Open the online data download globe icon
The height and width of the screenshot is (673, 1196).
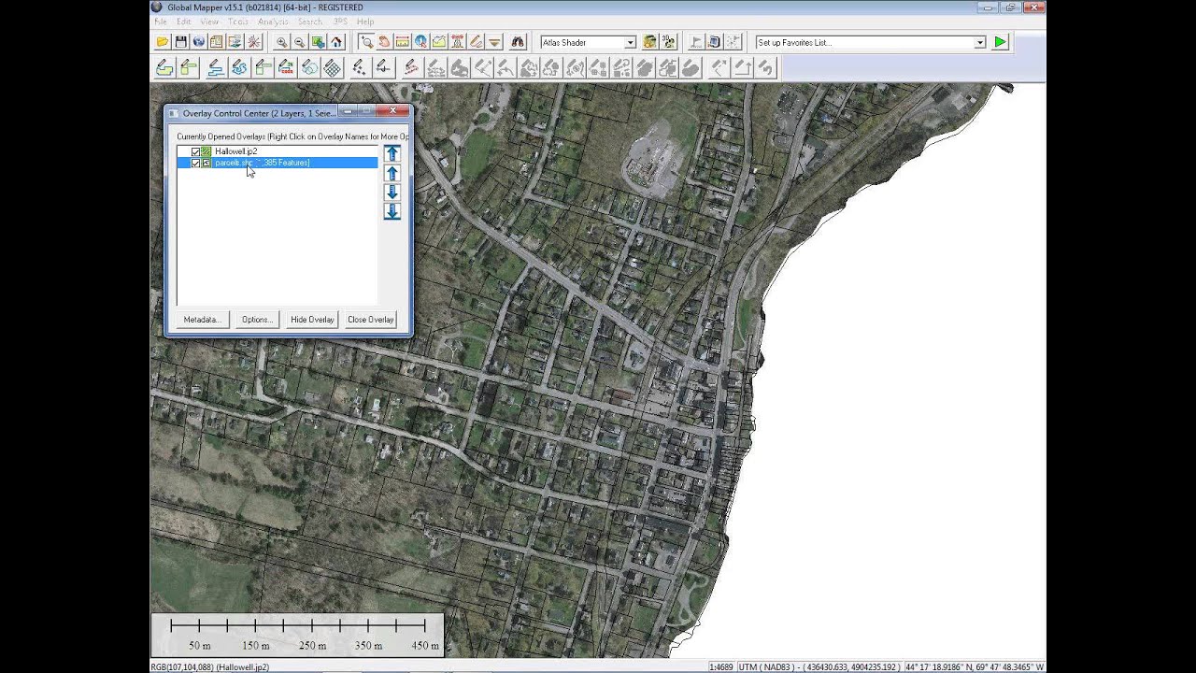tap(198, 42)
